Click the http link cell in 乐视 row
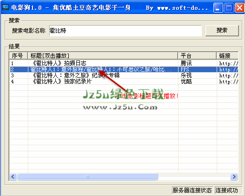 coord(228,75)
